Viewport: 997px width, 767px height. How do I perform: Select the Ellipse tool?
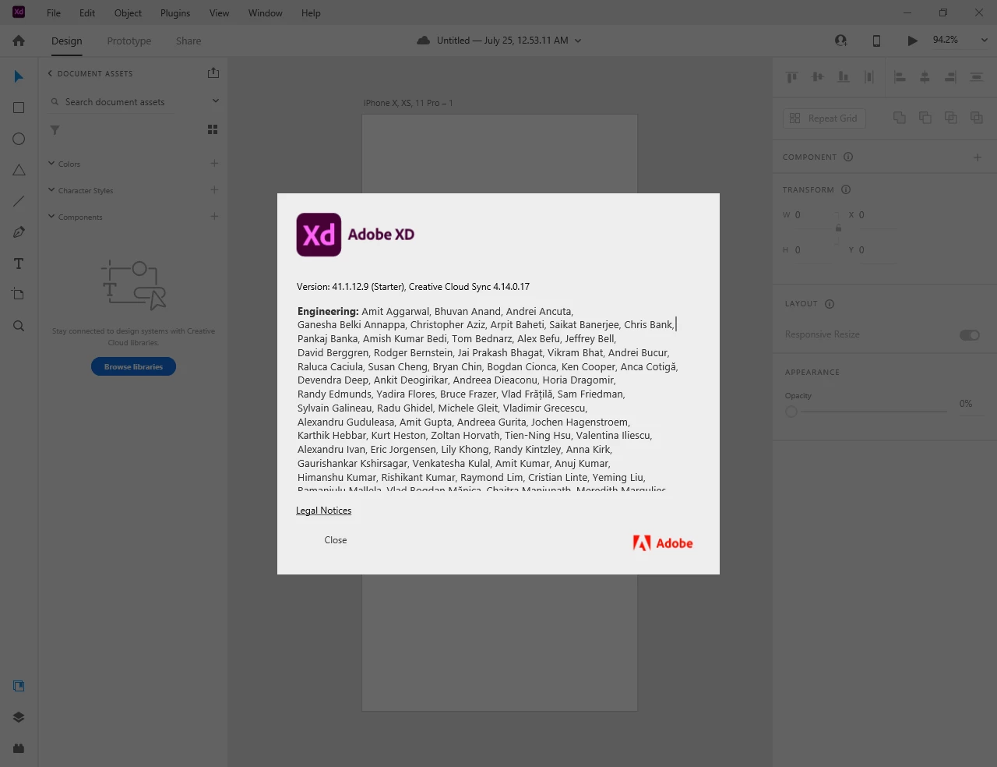coord(19,139)
